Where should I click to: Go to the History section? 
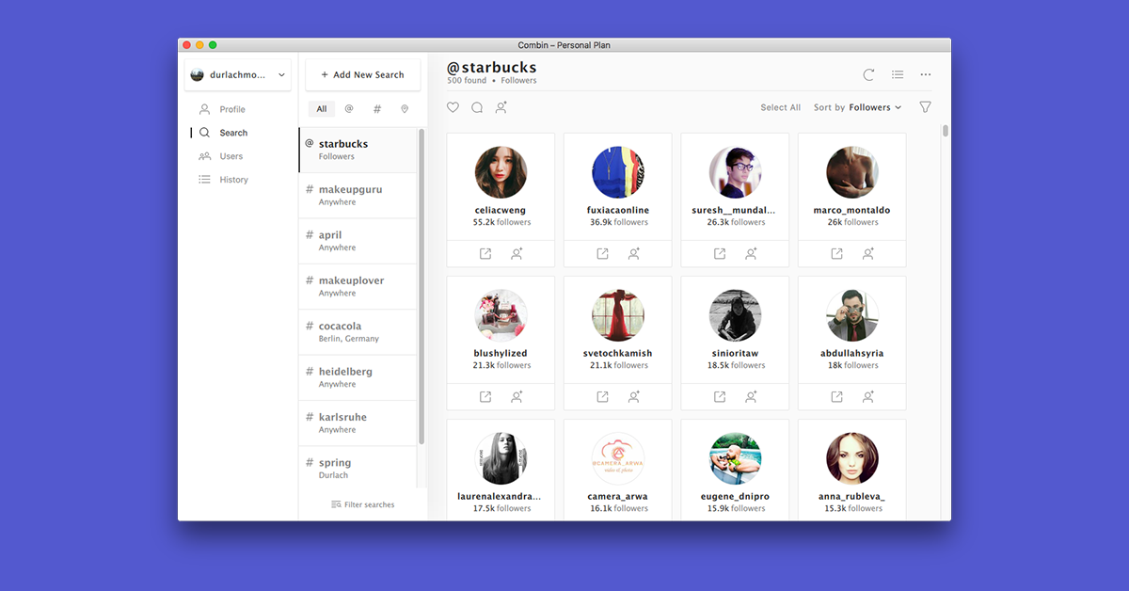click(224, 180)
